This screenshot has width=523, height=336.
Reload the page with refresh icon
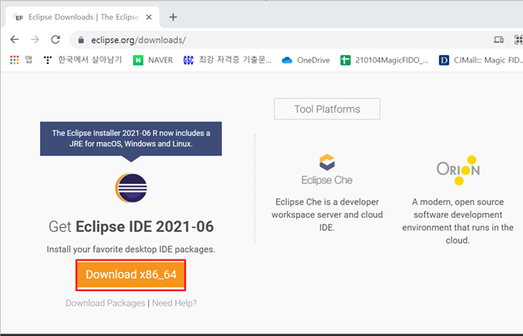(56, 40)
